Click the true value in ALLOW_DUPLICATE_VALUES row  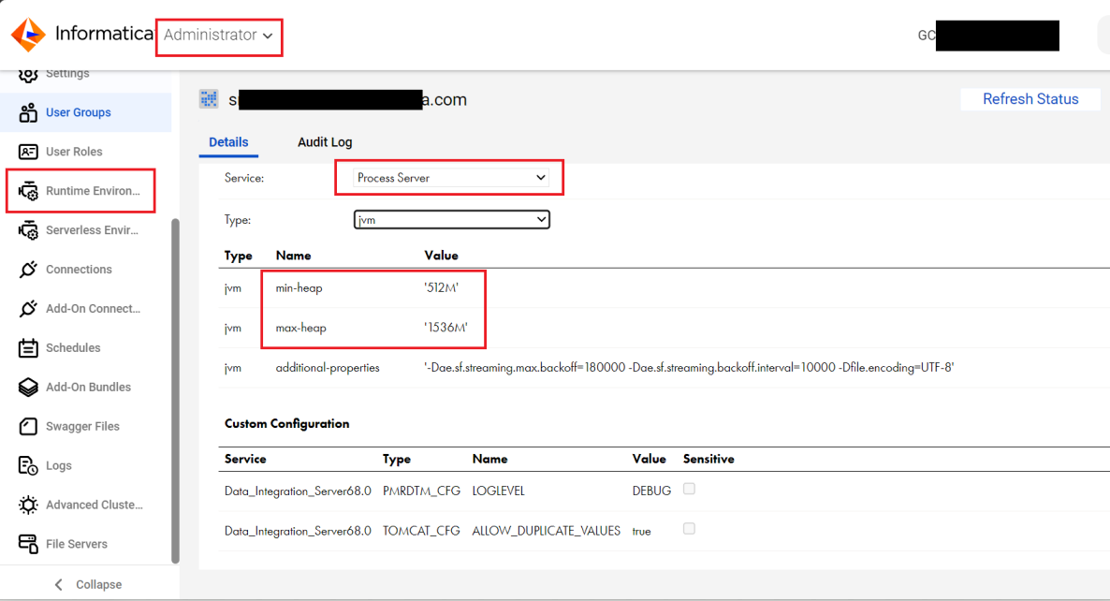tap(641, 531)
